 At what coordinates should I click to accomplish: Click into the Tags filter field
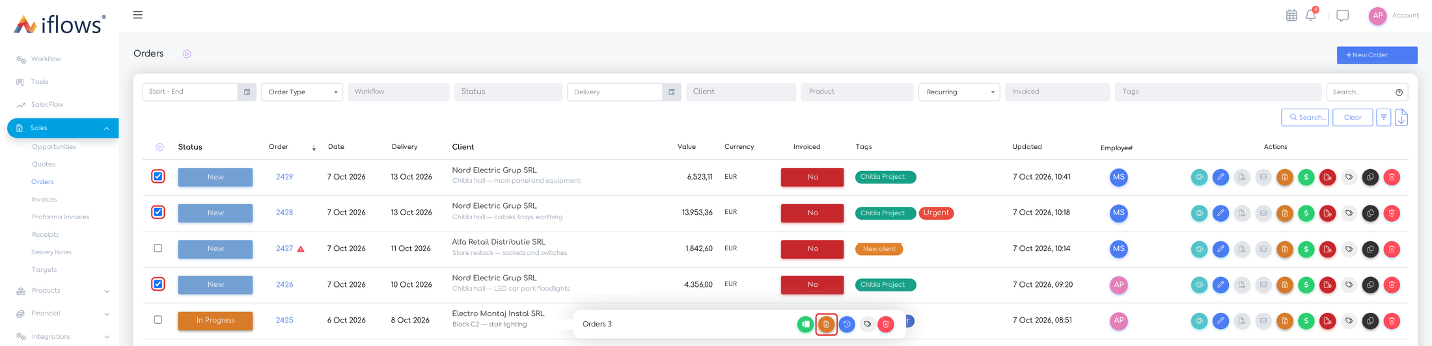click(1218, 92)
